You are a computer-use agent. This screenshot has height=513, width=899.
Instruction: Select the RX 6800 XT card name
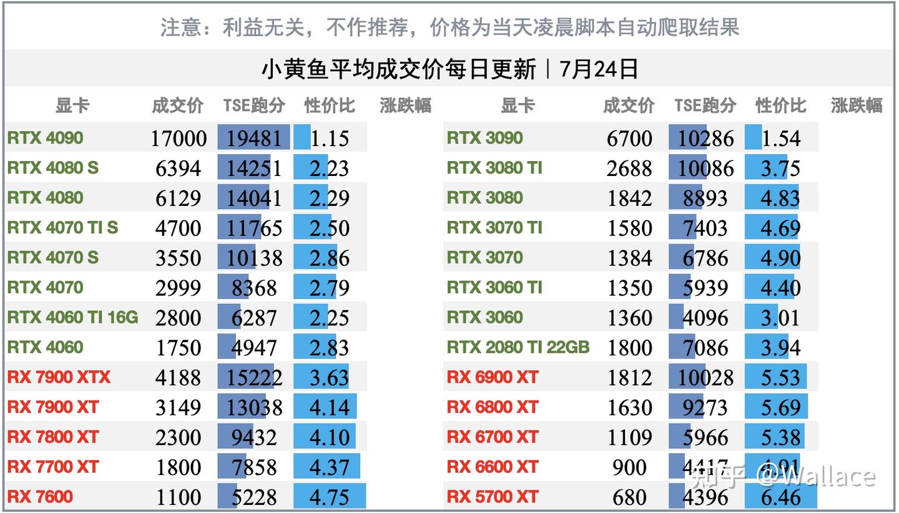[x=493, y=408]
